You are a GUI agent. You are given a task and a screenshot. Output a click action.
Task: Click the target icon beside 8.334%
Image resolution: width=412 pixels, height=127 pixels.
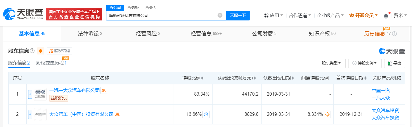point(327,114)
